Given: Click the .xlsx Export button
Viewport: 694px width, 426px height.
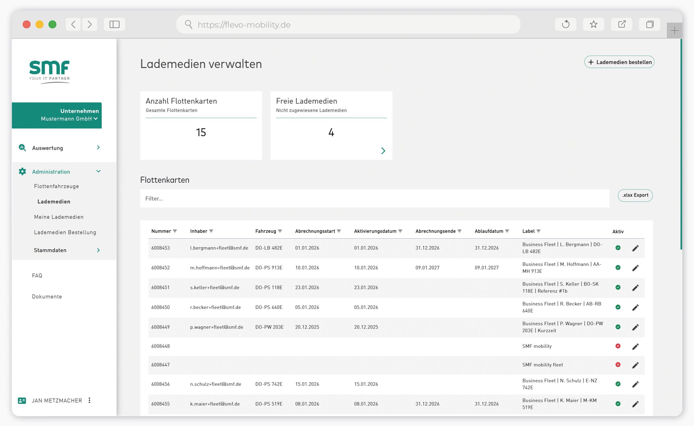Looking at the screenshot, I should pyautogui.click(x=635, y=195).
